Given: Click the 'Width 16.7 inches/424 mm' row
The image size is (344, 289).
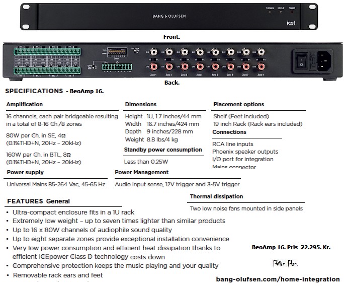Looking at the screenshot, I should tap(162, 124).
